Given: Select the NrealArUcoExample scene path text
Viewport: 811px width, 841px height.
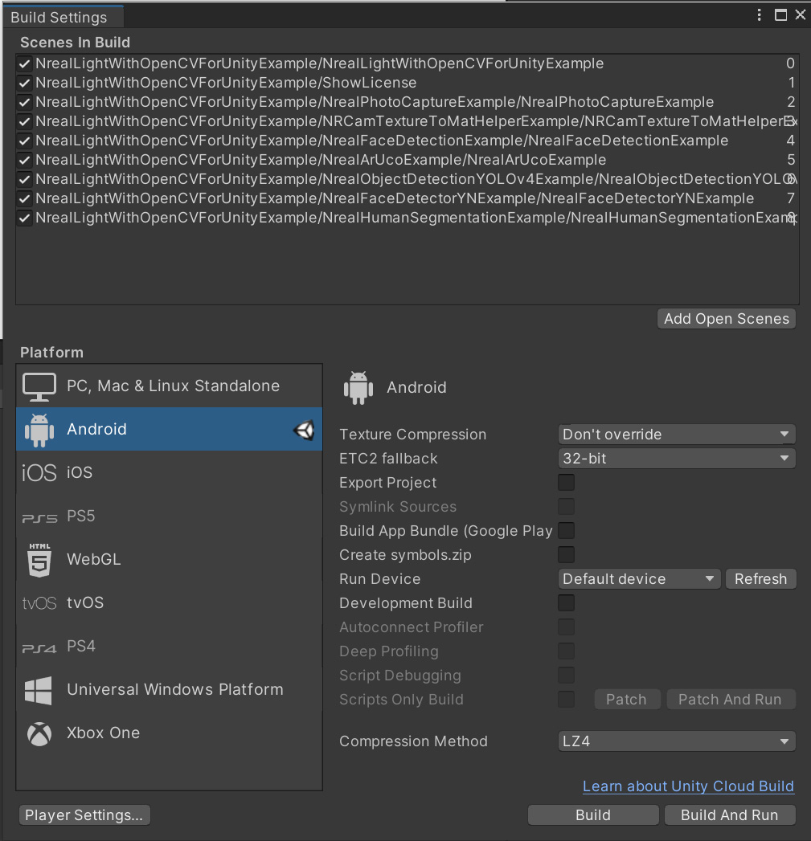Looking at the screenshot, I should tap(321, 160).
